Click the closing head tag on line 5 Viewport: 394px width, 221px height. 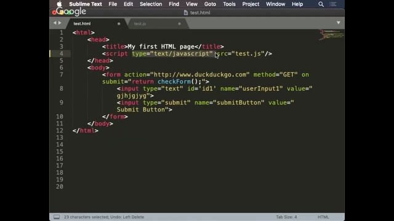(x=100, y=61)
